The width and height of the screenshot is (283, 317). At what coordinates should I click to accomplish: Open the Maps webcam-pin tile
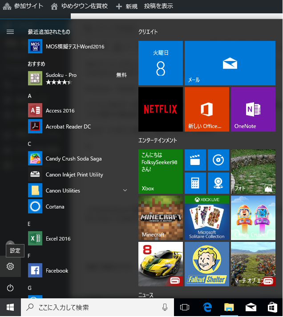pos(218,183)
